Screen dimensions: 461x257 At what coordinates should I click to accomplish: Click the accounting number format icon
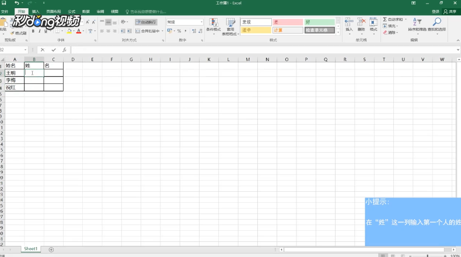click(170, 31)
